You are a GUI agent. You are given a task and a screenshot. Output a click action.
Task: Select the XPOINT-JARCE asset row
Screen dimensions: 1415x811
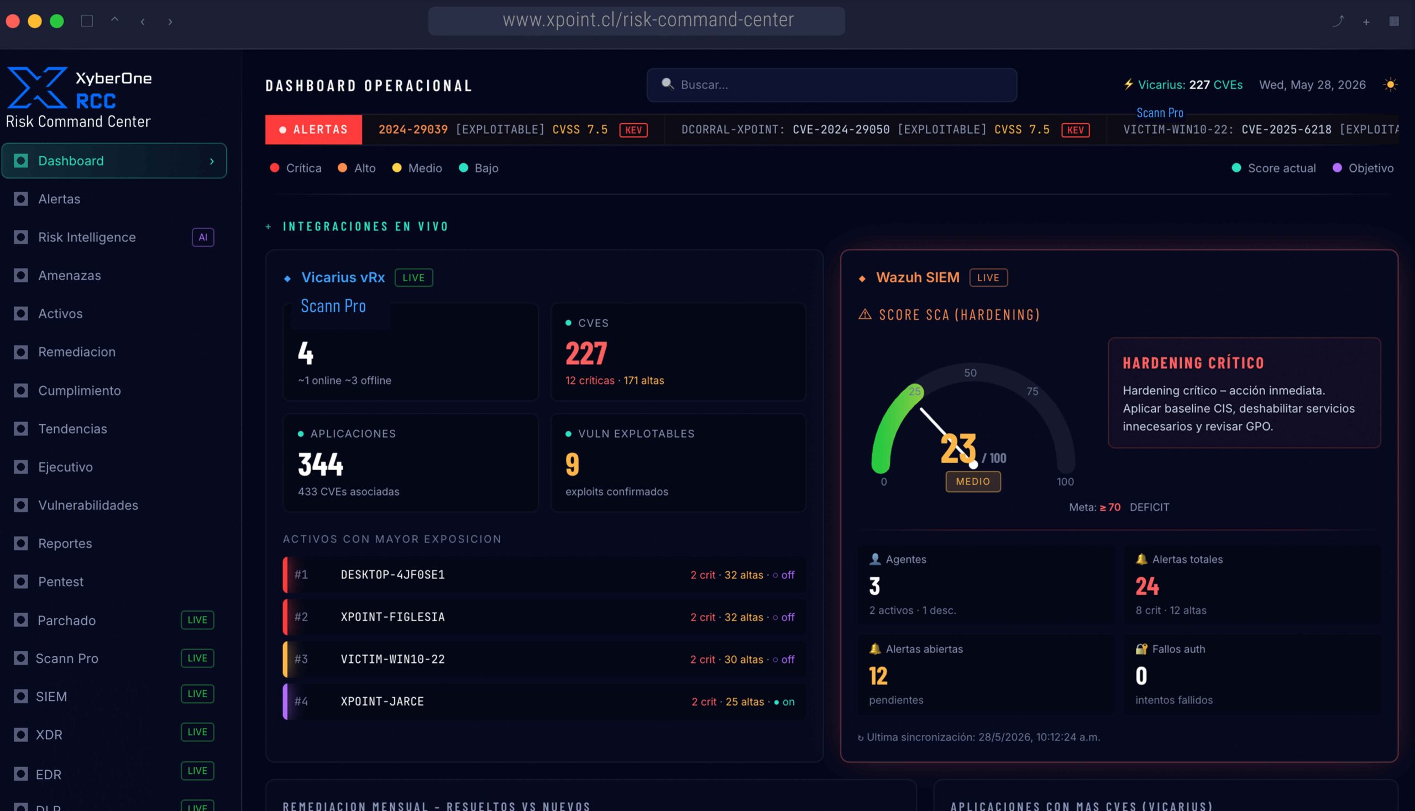(x=544, y=701)
